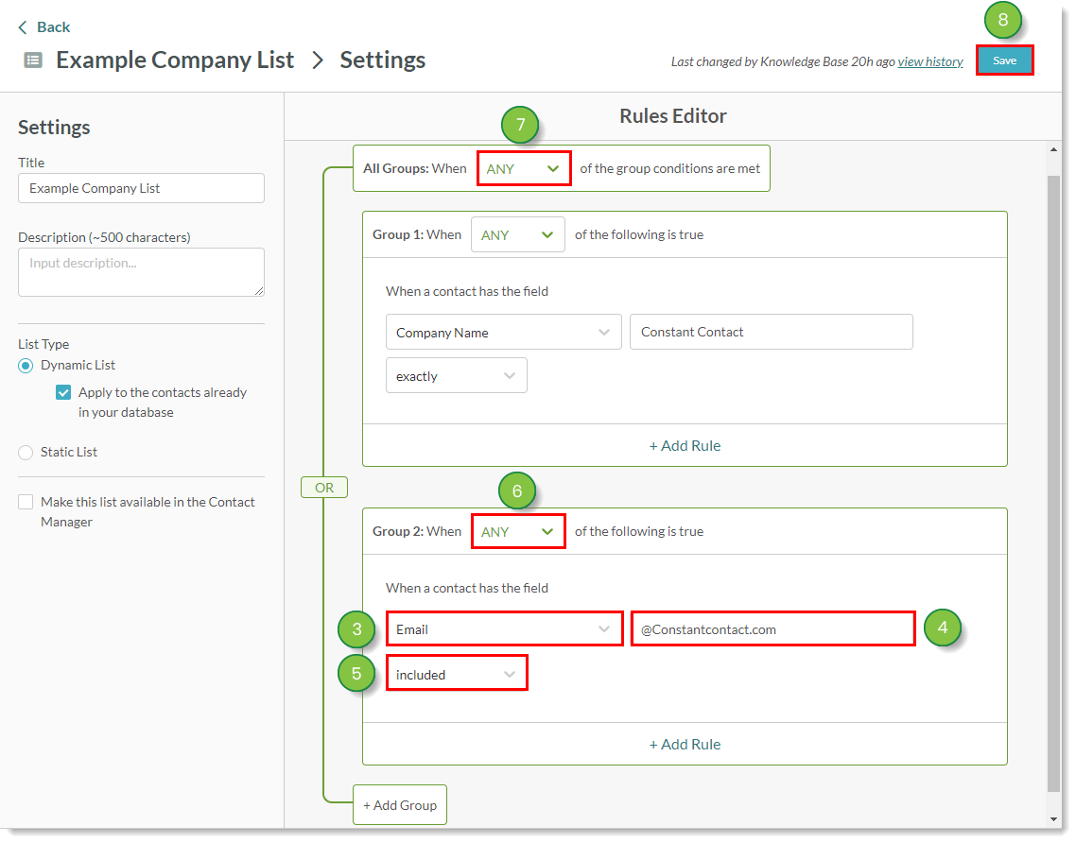Open the 'included' match type dropdown
The width and height of the screenshot is (1076, 843).
pos(456,675)
